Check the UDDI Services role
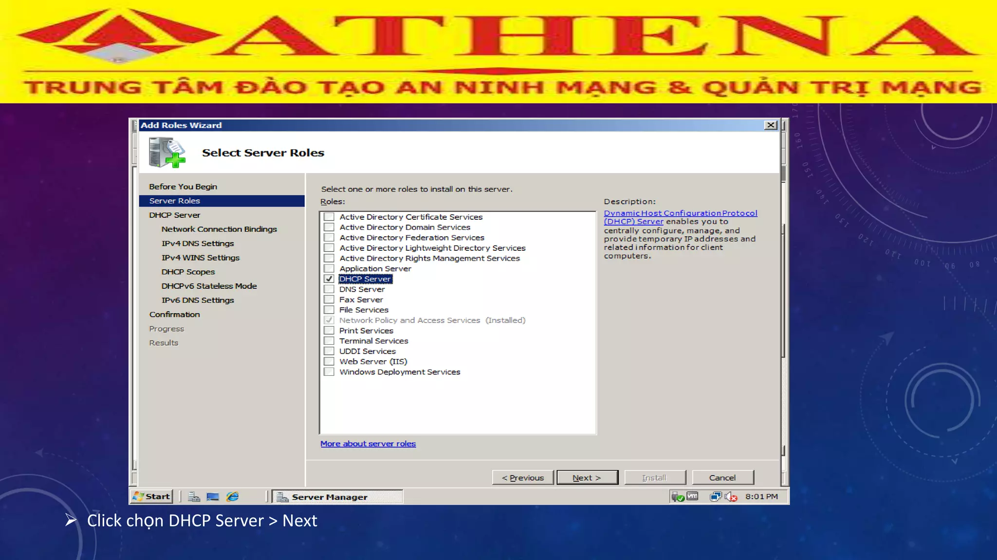 329,351
